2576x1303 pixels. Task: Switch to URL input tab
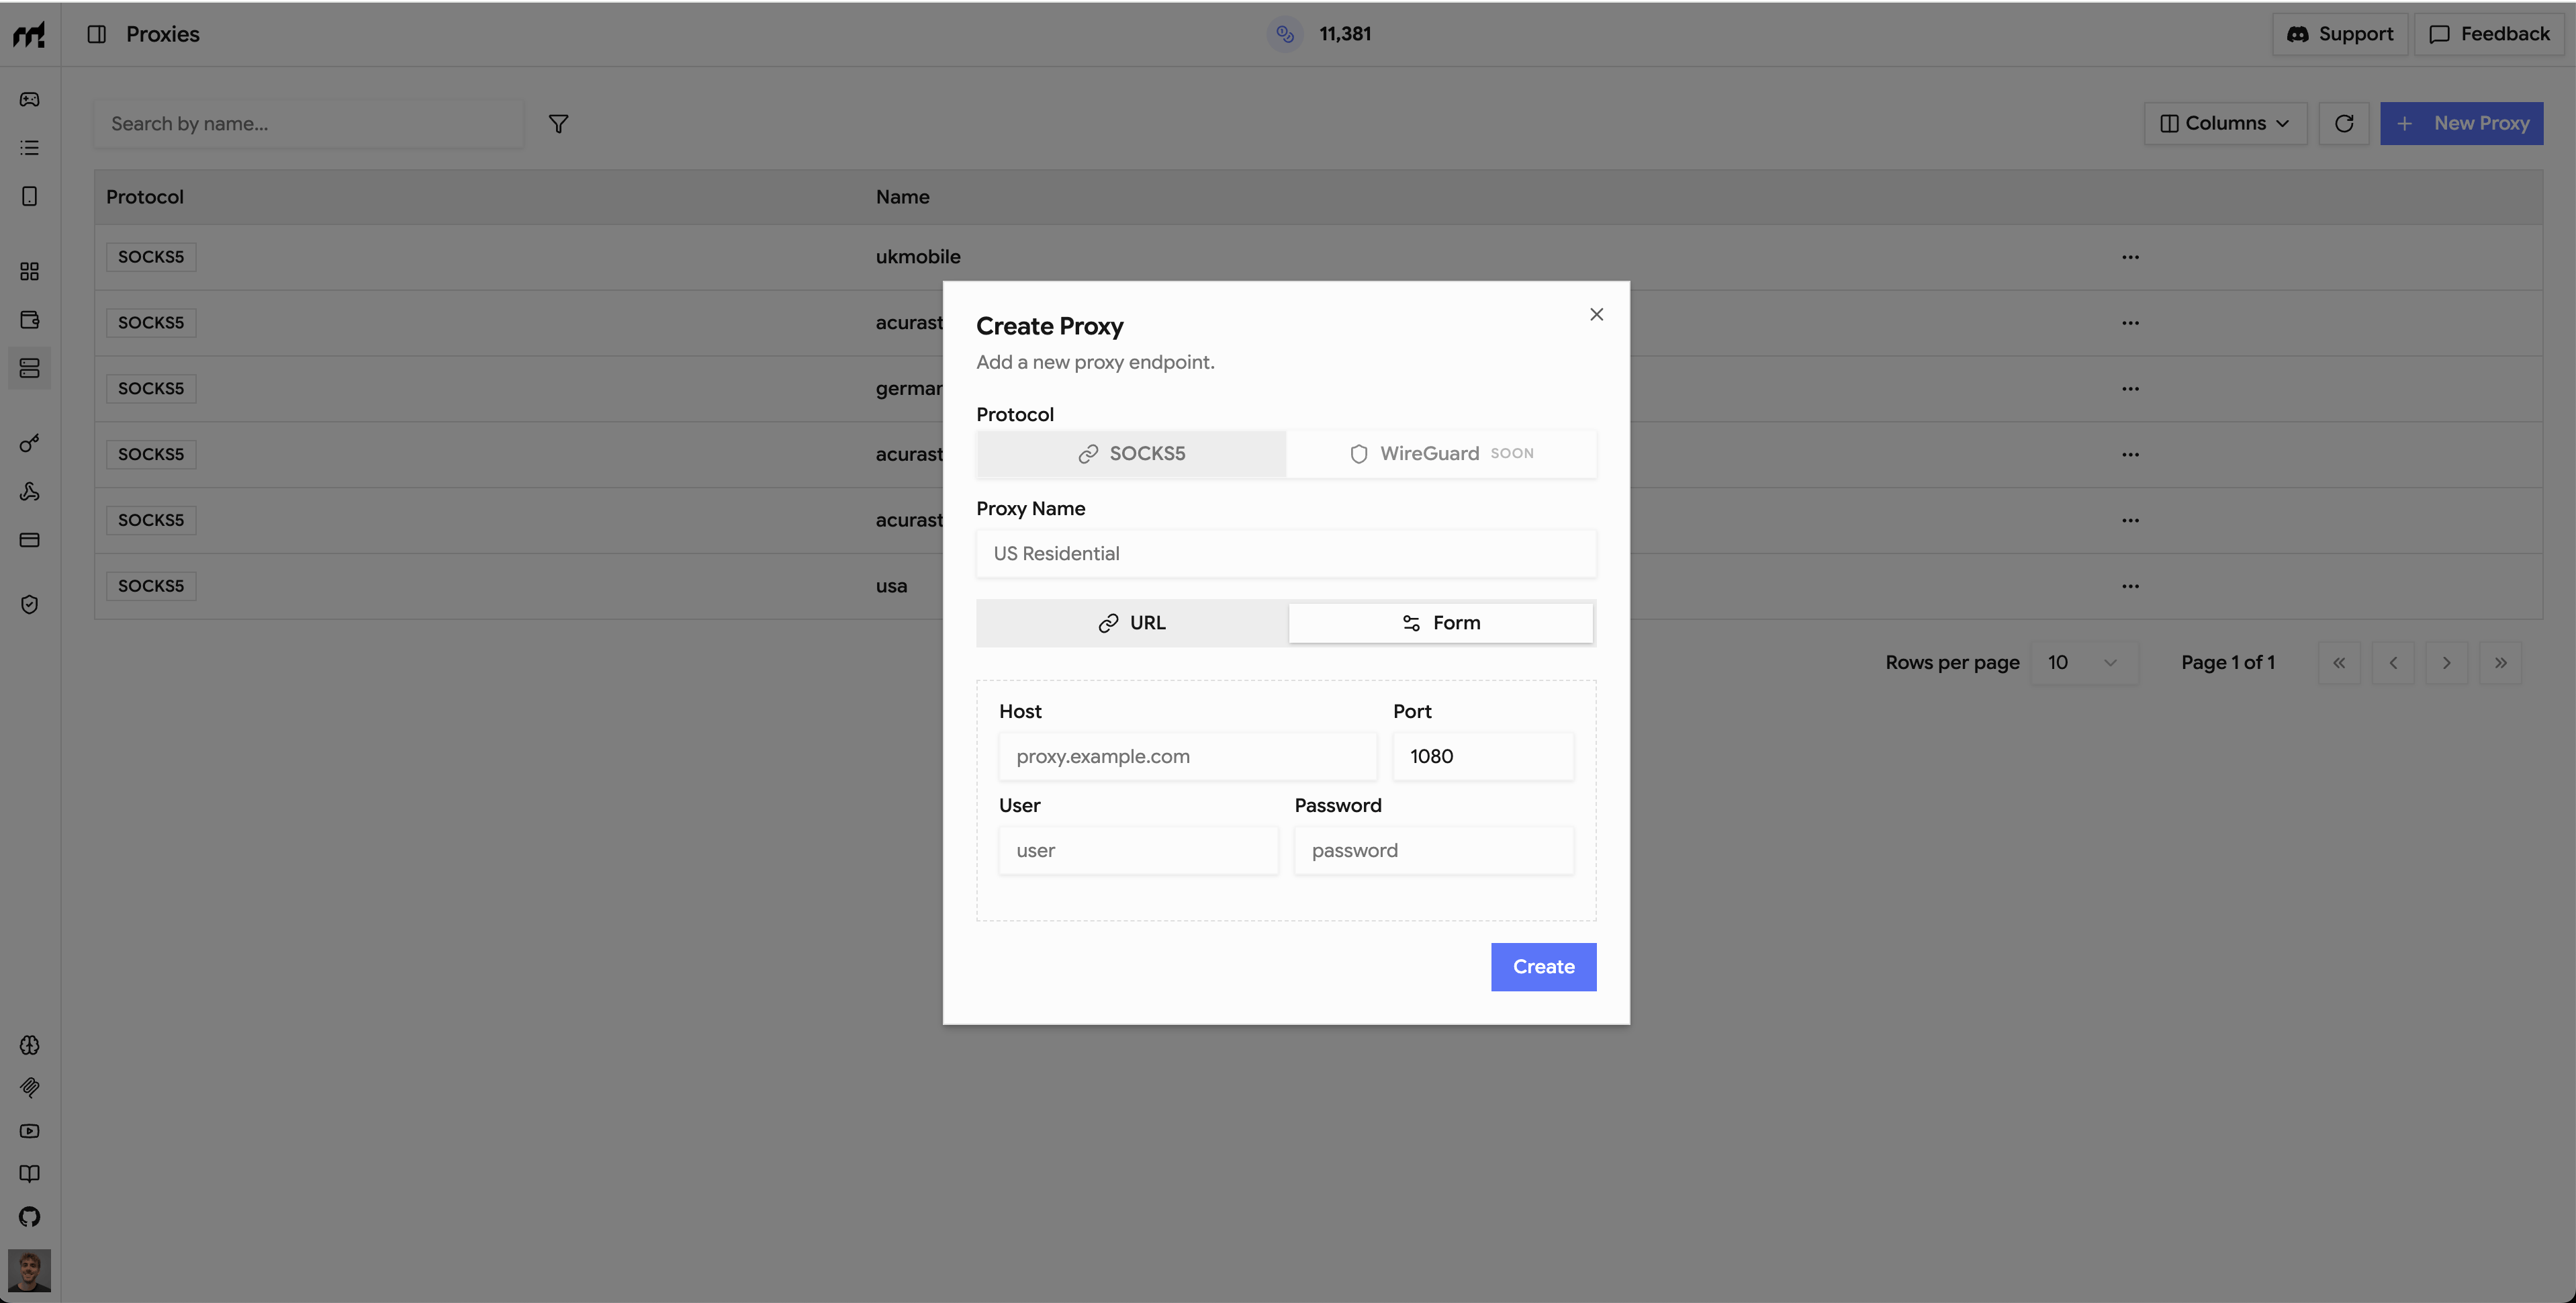[x=1132, y=623]
